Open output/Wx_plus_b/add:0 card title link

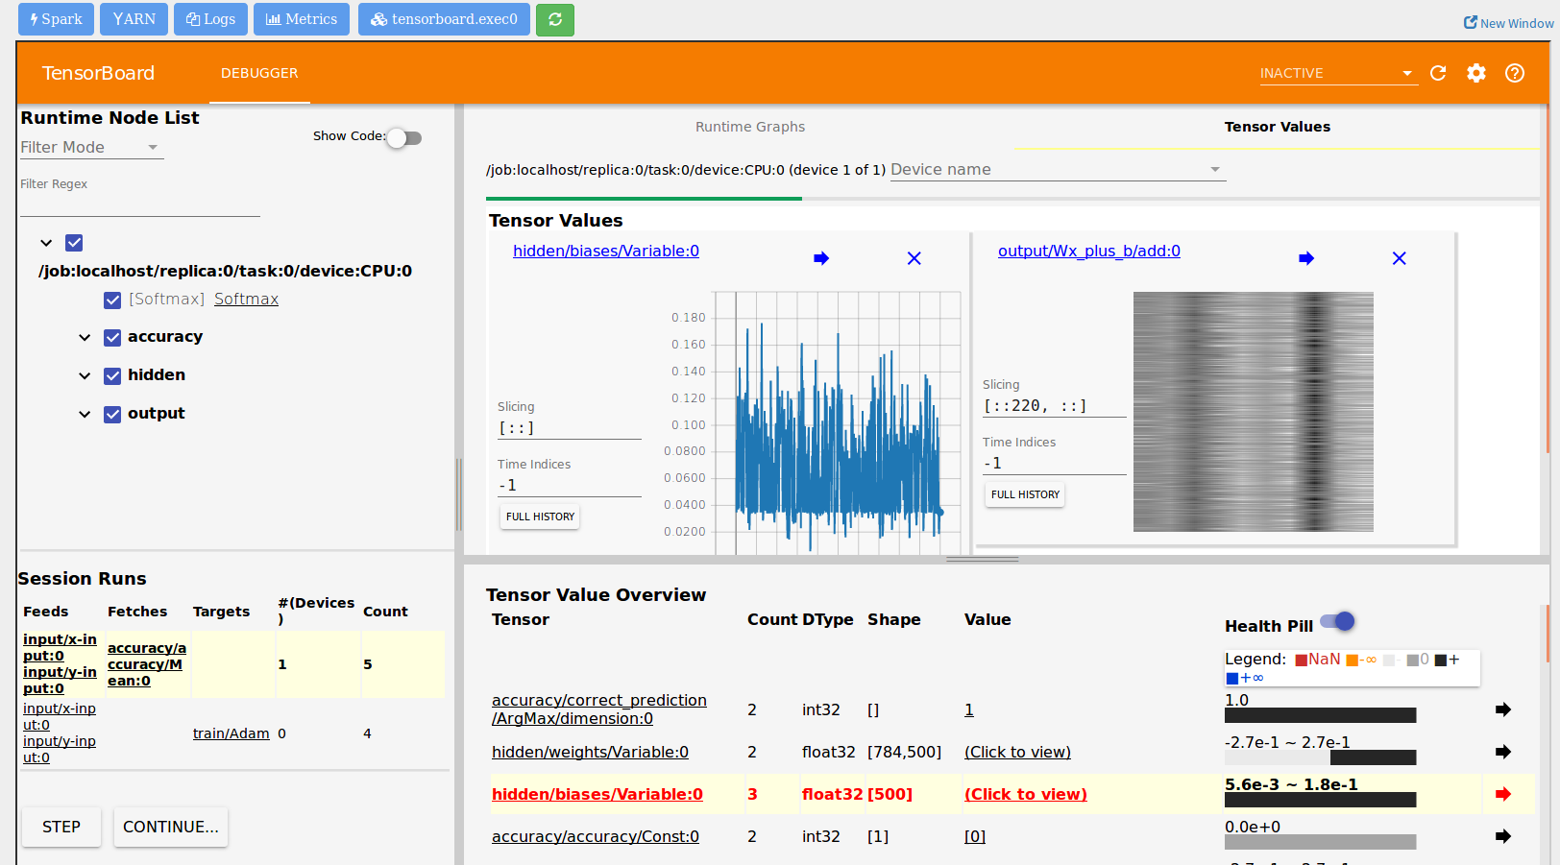tap(1089, 251)
